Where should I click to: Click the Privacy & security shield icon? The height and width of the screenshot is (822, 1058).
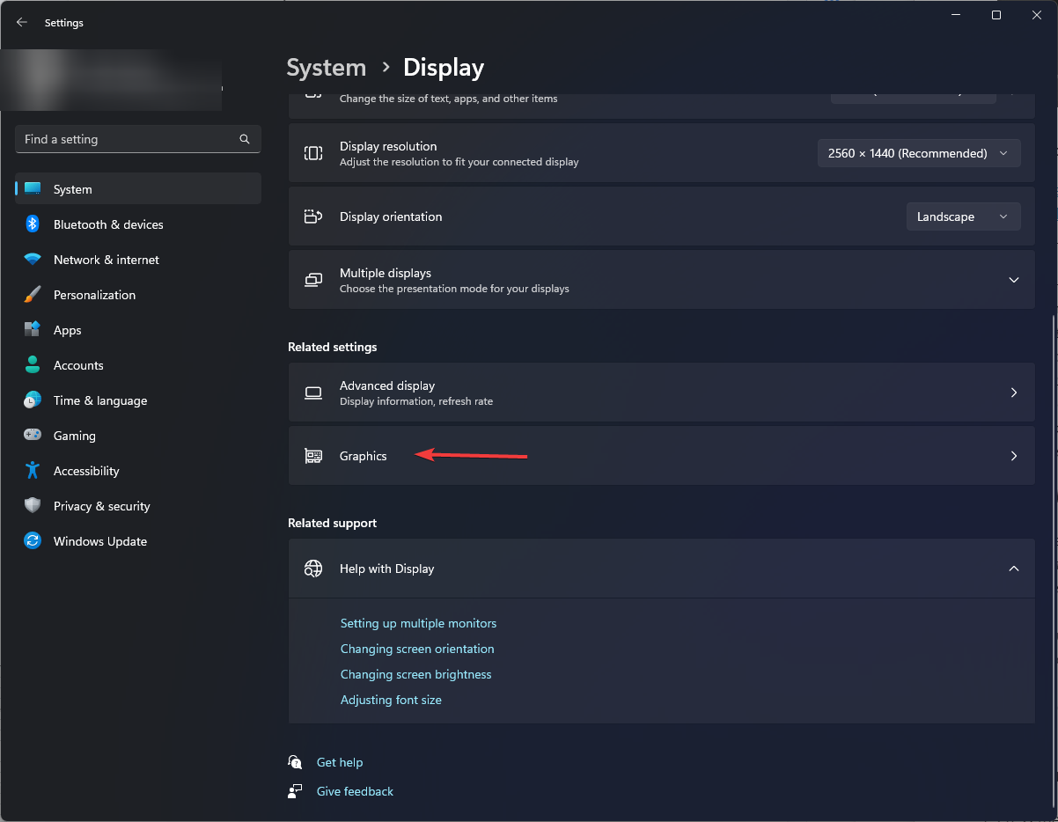point(33,506)
